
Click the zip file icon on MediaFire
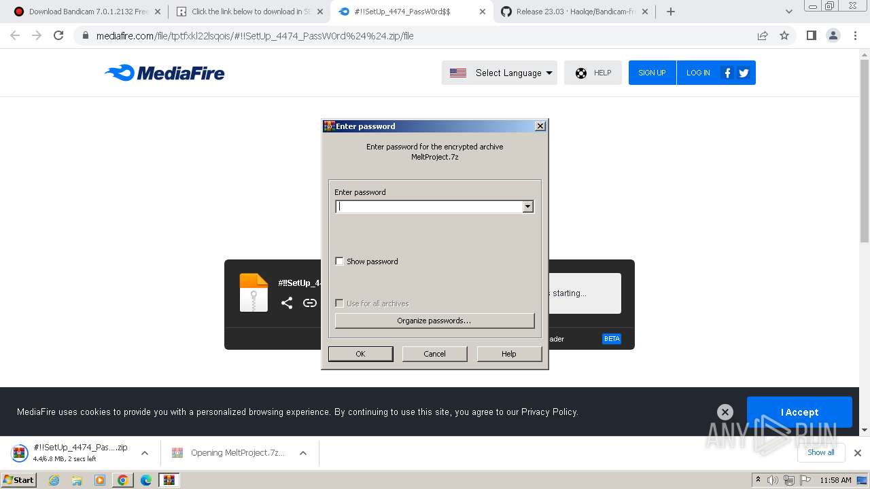pyautogui.click(x=254, y=293)
